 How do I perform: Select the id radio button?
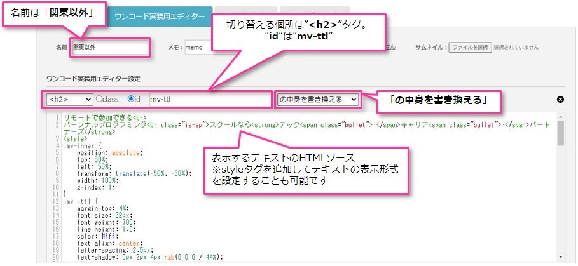[x=131, y=100]
